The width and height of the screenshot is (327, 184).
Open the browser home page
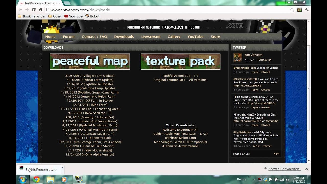click(x=40, y=10)
